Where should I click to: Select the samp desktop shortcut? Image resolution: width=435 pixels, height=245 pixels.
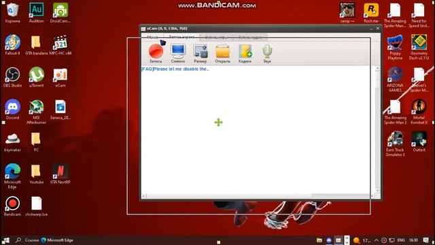pyautogui.click(x=347, y=13)
